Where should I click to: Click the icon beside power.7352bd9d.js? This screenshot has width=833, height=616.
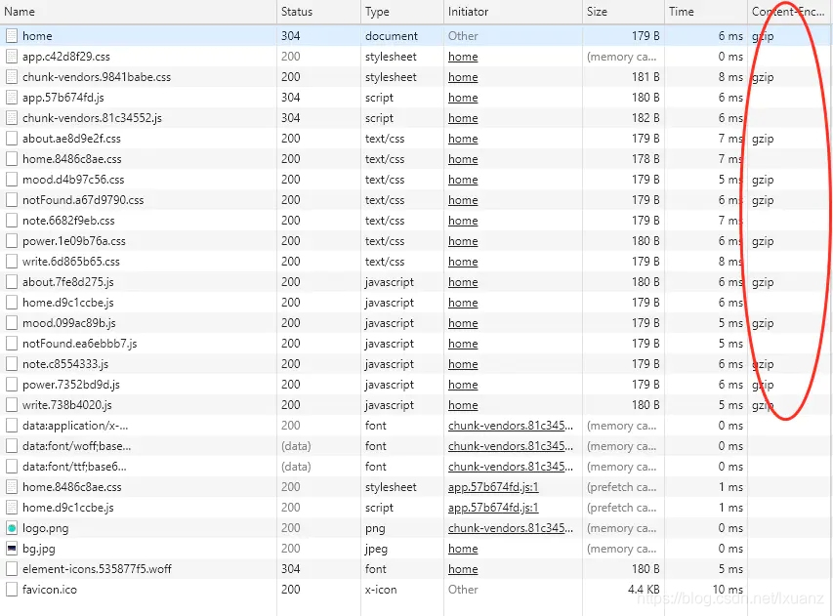(11, 385)
